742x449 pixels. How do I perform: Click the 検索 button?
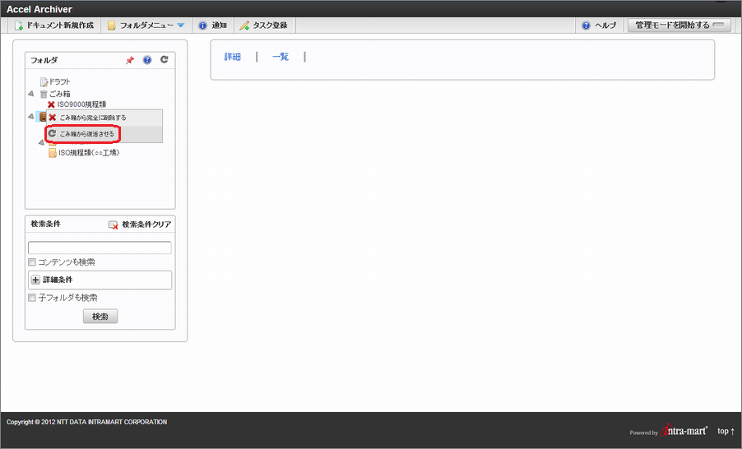100,317
